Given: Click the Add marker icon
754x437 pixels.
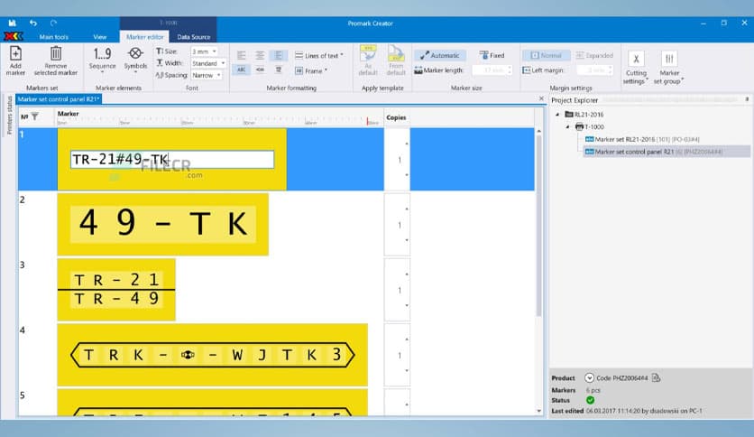Looking at the screenshot, I should point(15,53).
